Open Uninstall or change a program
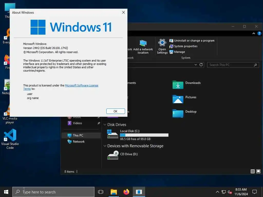 click(x=192, y=41)
